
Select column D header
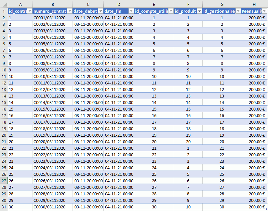119,5
